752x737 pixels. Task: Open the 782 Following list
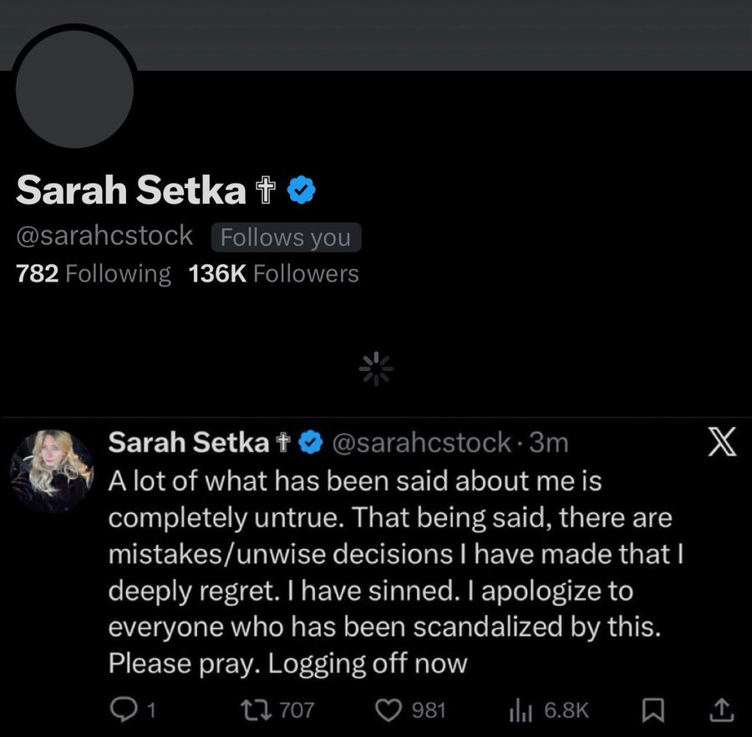[x=94, y=273]
